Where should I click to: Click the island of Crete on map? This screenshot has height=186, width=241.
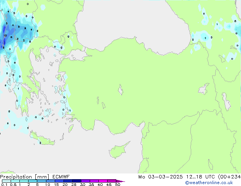click(x=42, y=139)
